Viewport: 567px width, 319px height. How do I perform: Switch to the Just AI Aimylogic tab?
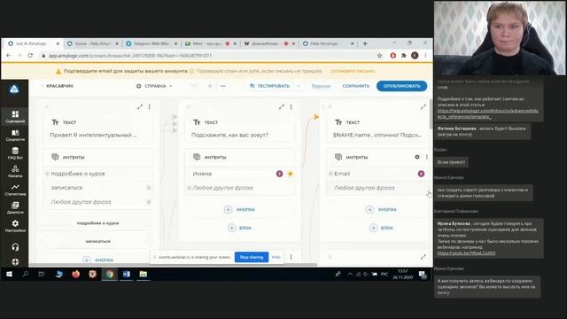coord(32,43)
